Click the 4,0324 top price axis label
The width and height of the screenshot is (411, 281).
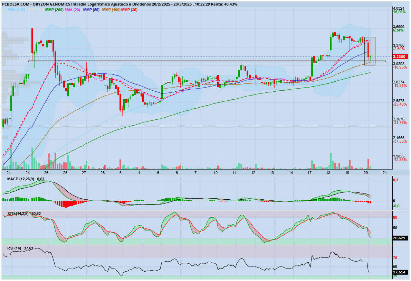pyautogui.click(x=399, y=8)
